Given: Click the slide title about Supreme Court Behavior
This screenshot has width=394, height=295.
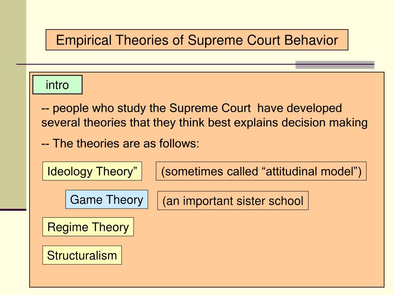Looking at the screenshot, I should 197,40.
